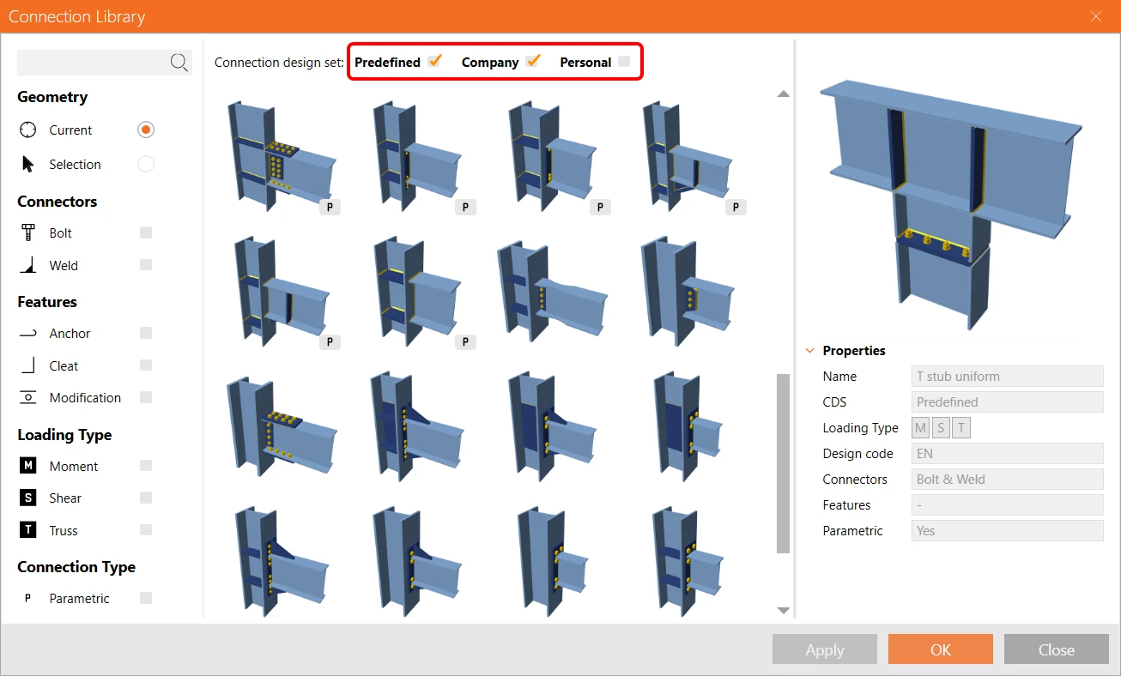Click the Bolt connector icon
The image size is (1121, 676).
[28, 232]
